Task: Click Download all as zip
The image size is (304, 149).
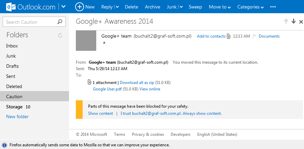Action: 137,83
